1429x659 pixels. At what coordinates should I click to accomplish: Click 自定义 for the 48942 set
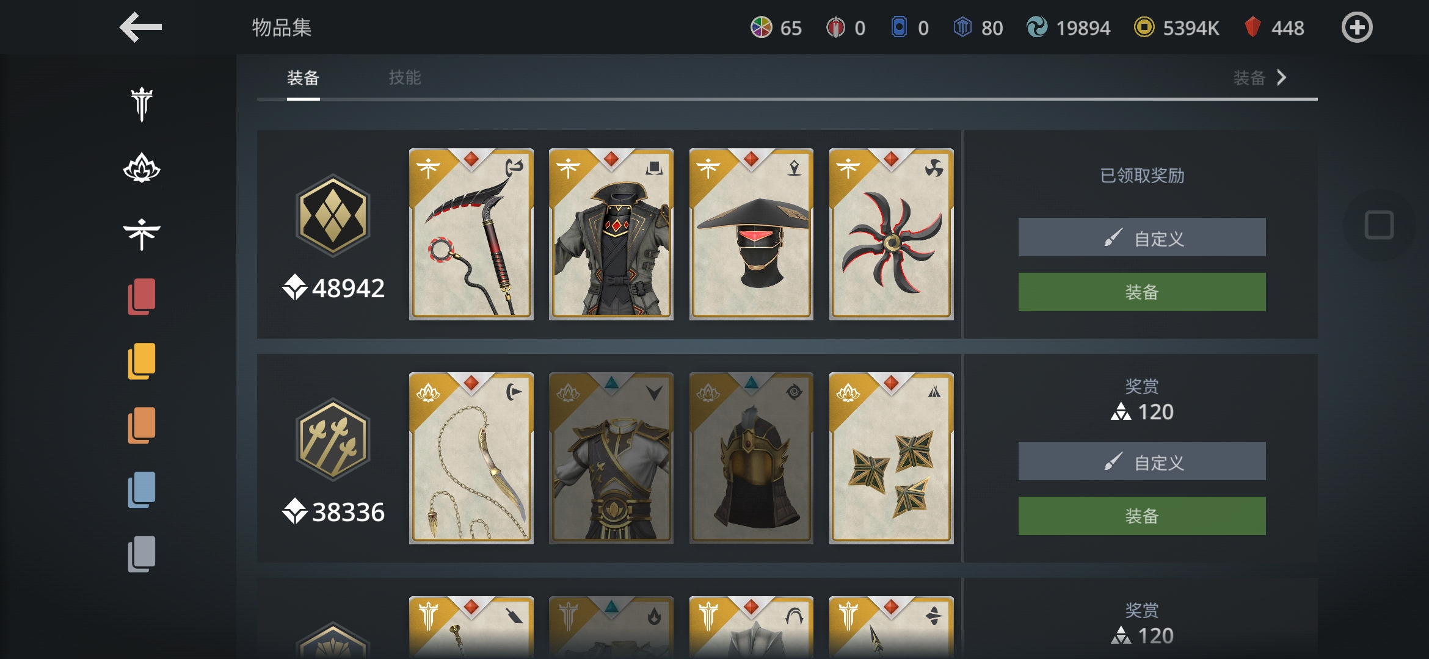1142,237
